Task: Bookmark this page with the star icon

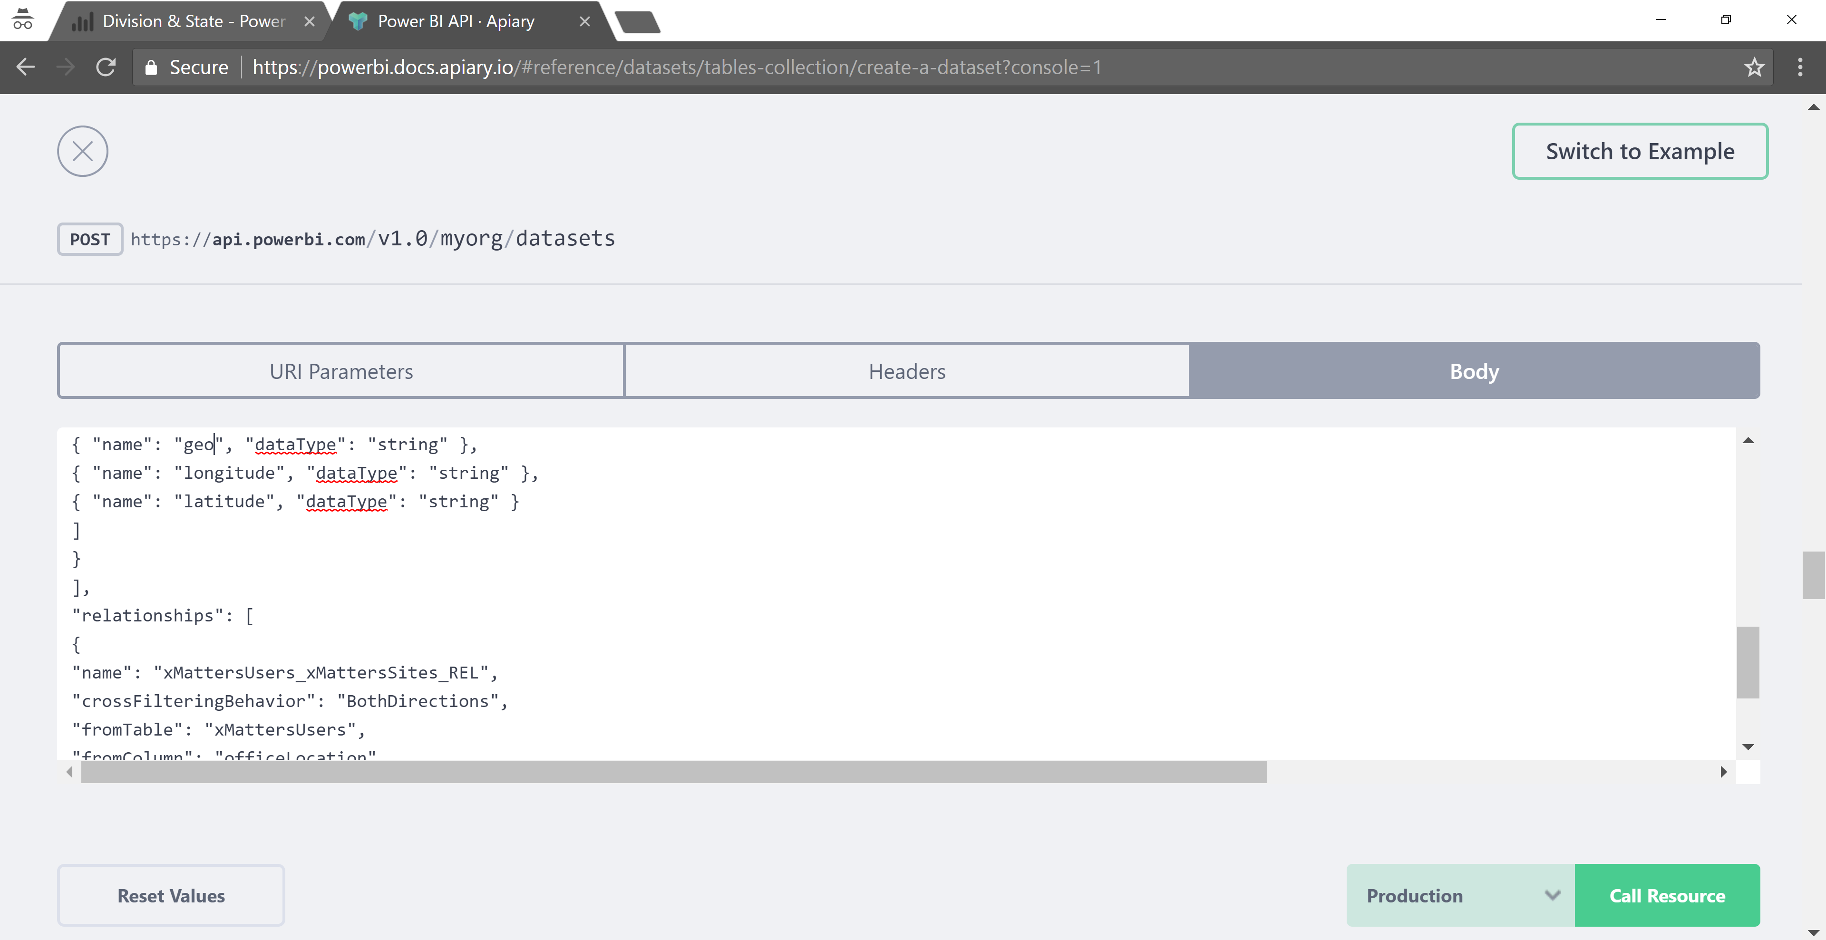Action: [1754, 67]
